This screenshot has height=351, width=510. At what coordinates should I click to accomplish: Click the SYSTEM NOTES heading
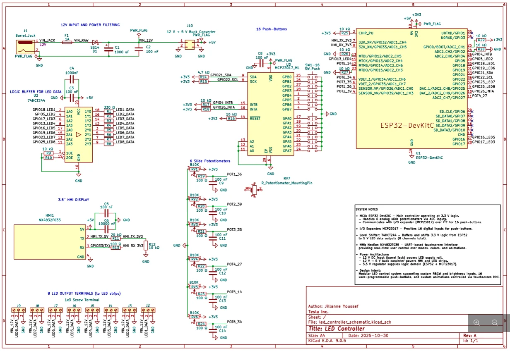367,210
